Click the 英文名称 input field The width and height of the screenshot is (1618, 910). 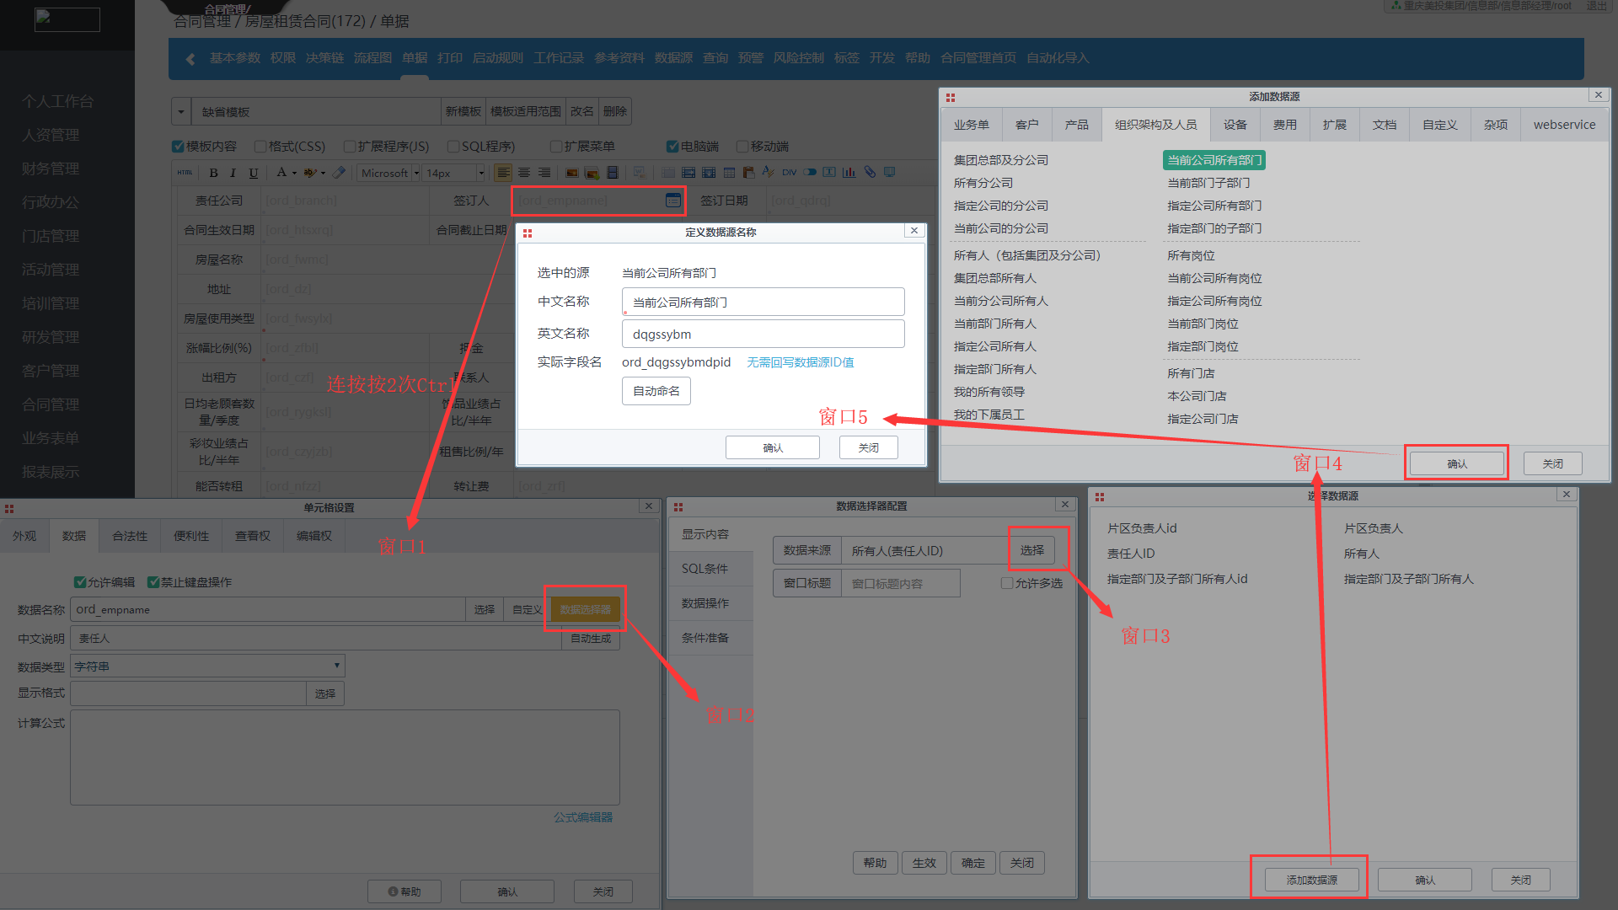point(763,335)
